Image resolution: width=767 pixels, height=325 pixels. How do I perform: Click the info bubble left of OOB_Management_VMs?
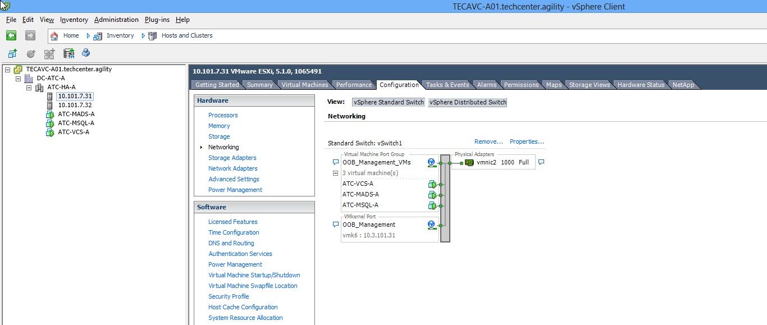[x=336, y=163]
